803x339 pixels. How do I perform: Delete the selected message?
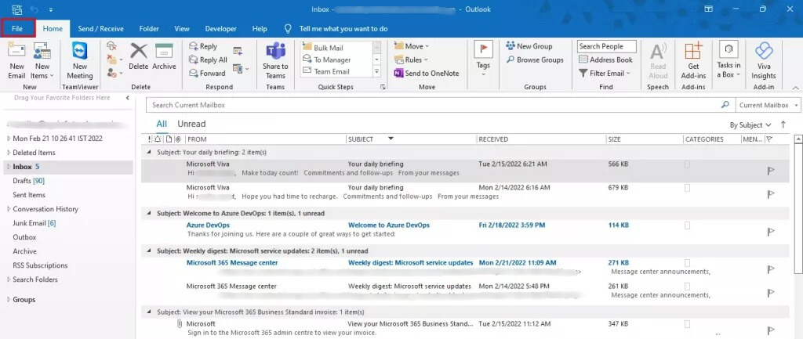[x=138, y=56]
